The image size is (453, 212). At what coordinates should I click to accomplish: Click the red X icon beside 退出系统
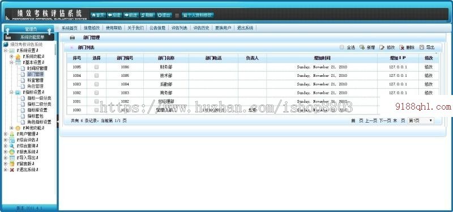point(12,170)
